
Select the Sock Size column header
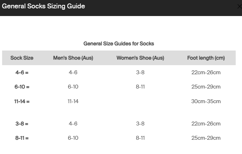pos(22,58)
